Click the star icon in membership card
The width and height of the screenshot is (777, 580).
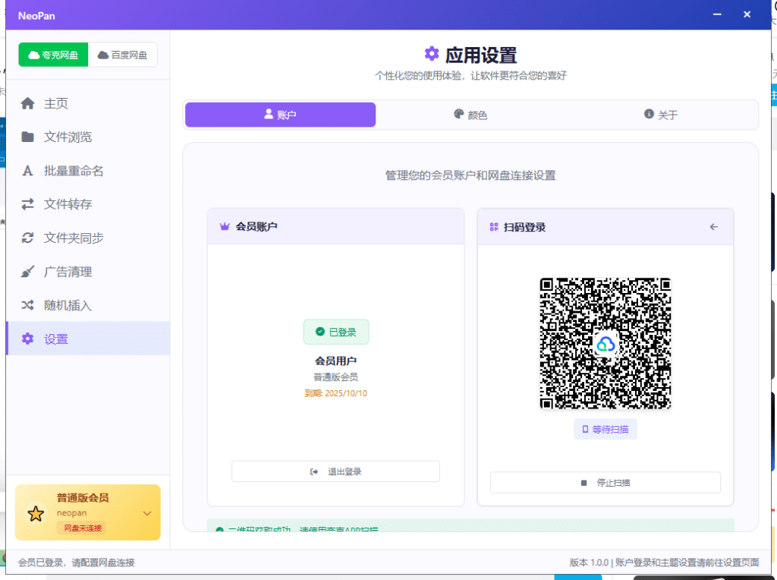click(x=36, y=513)
